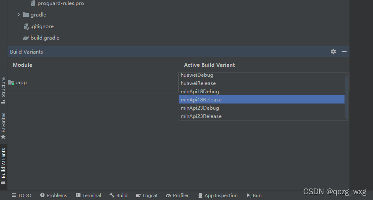Choose minApi23Debug build variant
The width and height of the screenshot is (373, 200).
tap(262, 108)
